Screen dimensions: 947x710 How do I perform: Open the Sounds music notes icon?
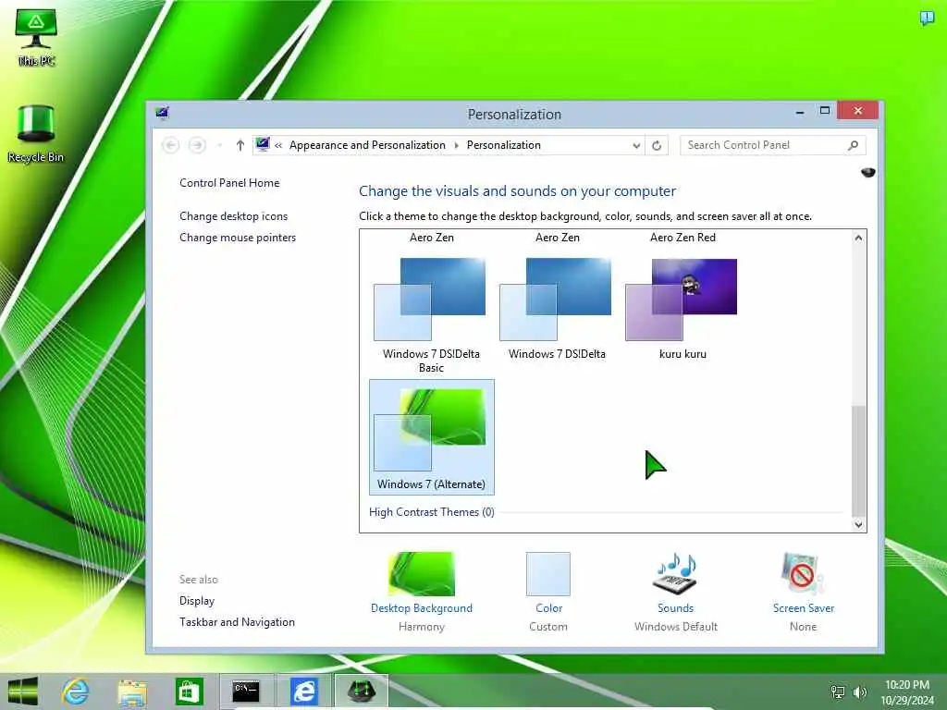(x=676, y=573)
